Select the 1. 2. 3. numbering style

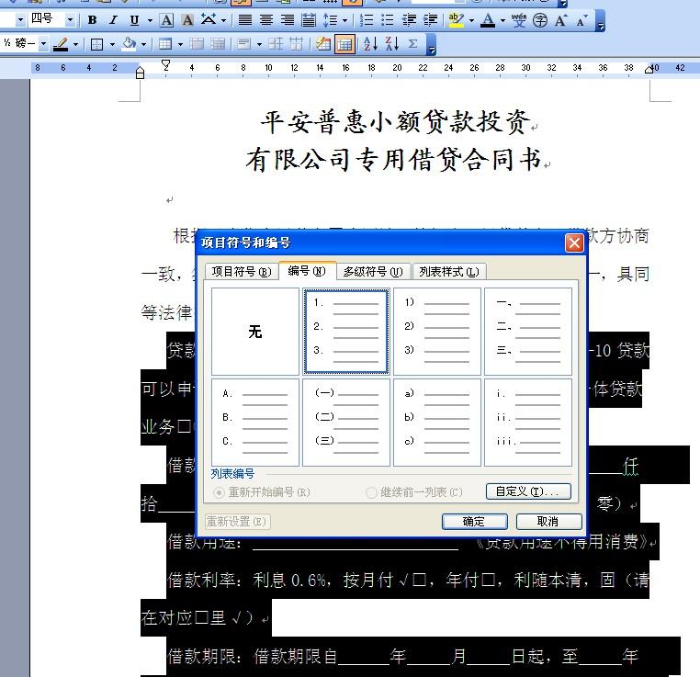[346, 331]
